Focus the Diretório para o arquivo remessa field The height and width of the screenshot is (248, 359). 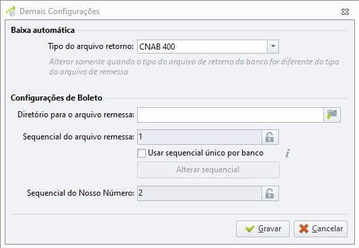[x=231, y=115]
